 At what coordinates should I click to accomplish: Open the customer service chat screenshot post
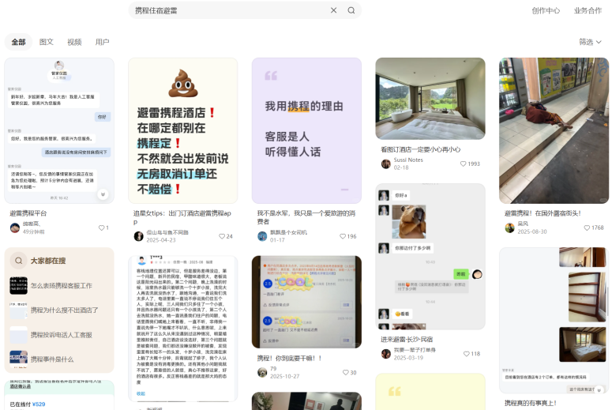[59, 130]
